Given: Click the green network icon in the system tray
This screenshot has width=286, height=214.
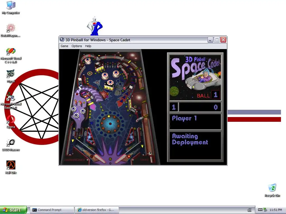Looking at the screenshot, I should coord(265,210).
